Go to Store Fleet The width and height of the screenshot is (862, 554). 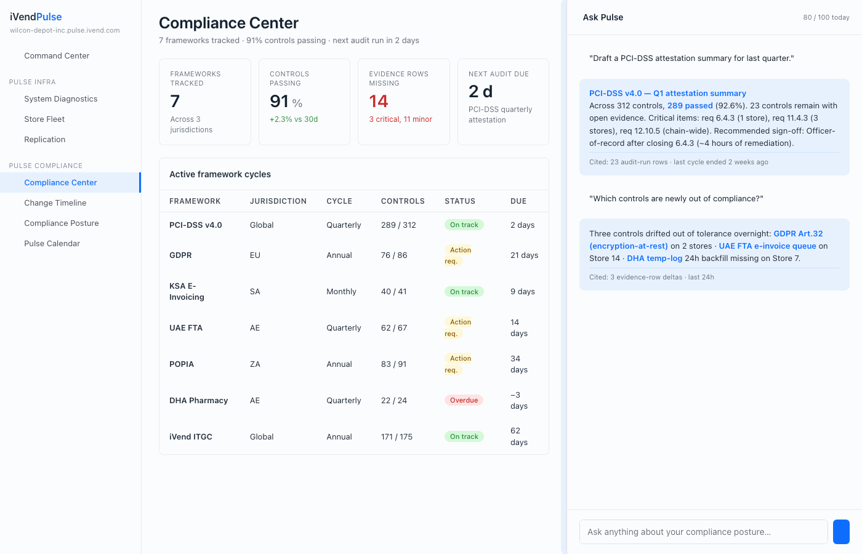pyautogui.click(x=44, y=119)
